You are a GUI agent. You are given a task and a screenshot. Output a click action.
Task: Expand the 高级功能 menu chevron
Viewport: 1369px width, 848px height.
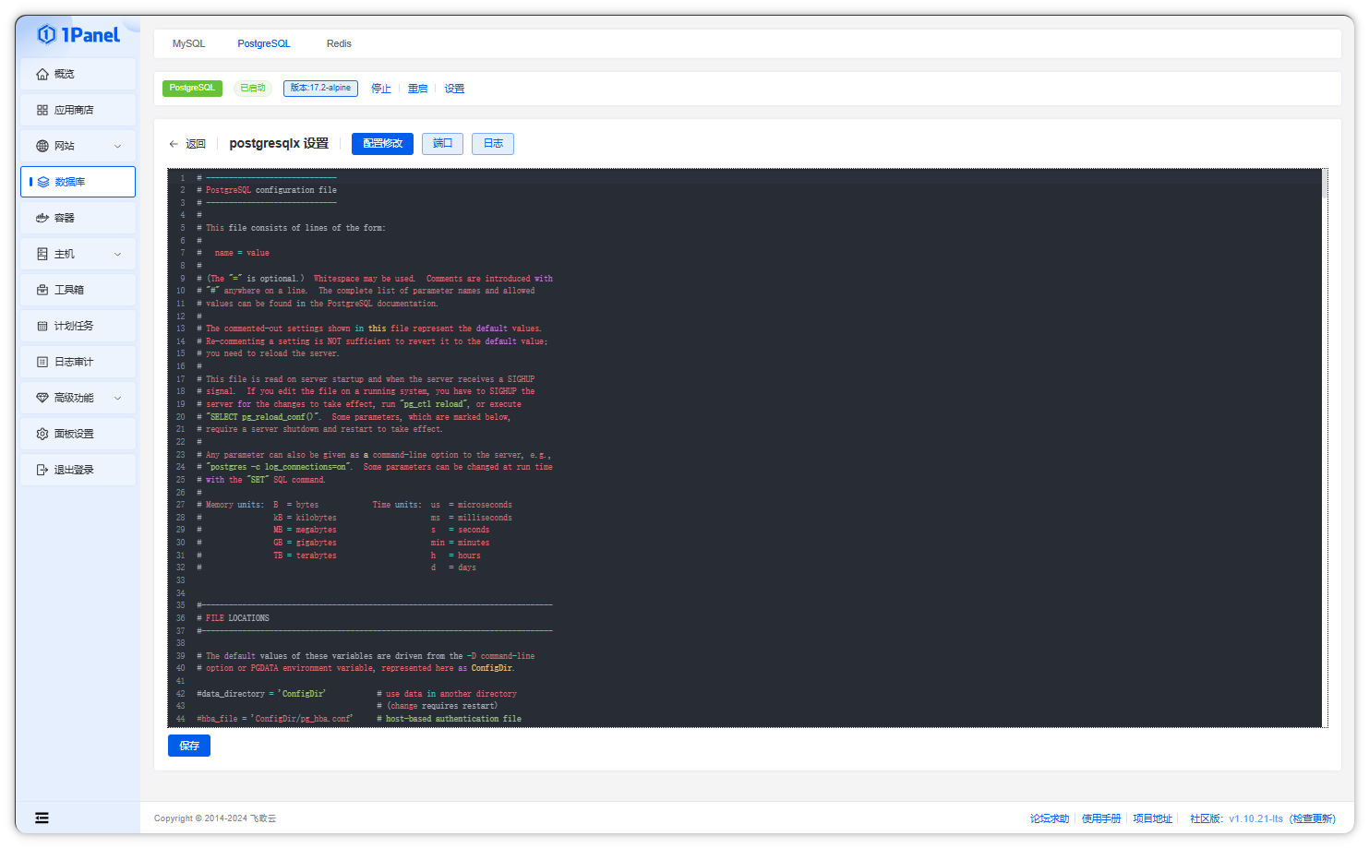point(117,398)
